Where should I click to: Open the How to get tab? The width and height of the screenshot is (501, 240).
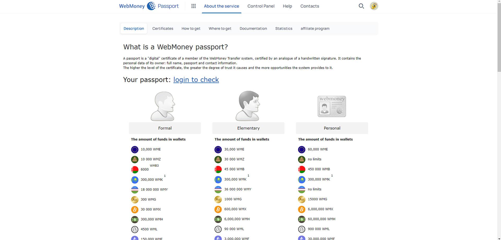point(191,28)
